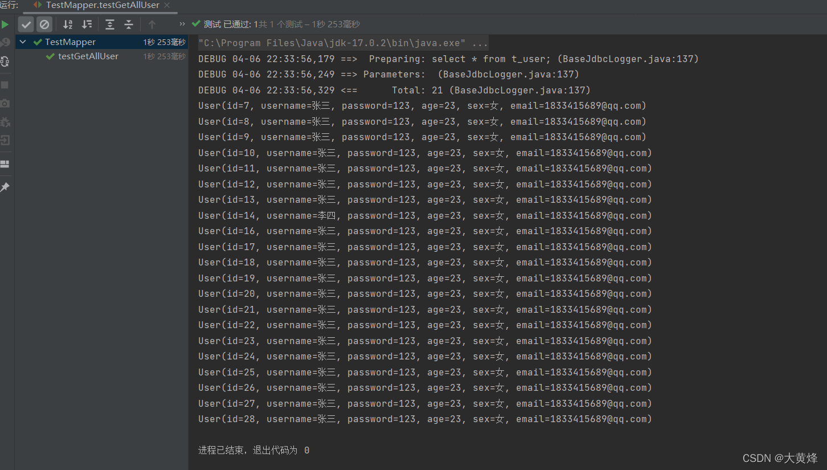The width and height of the screenshot is (827, 470).
Task: Click the User(id=10 output line
Action: pos(425,153)
